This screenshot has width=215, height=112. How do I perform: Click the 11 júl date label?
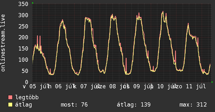tap(196, 87)
